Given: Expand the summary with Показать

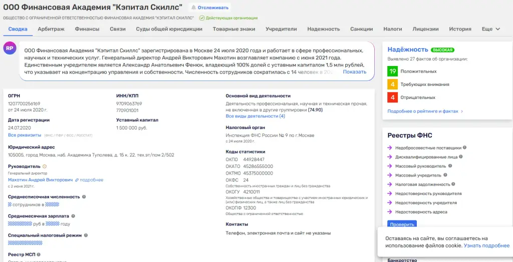Looking at the screenshot, I should tap(355, 72).
